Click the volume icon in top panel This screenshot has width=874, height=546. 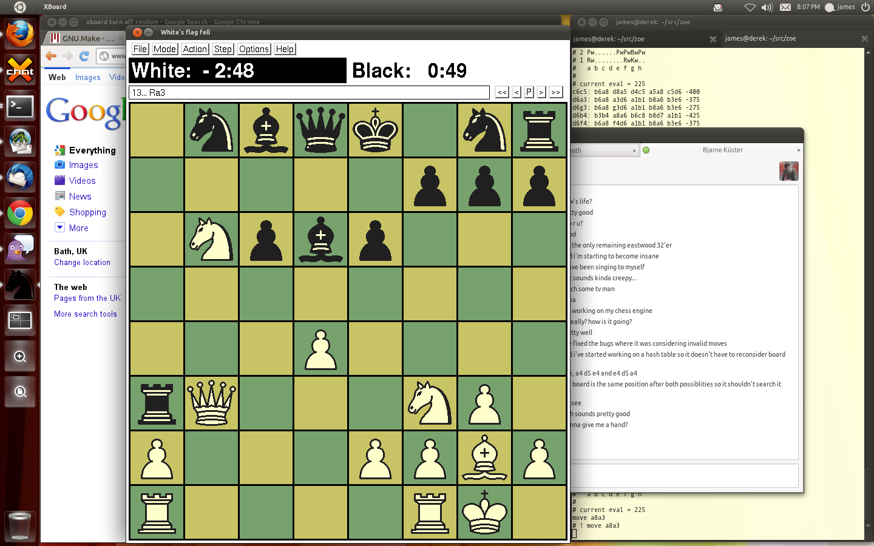(767, 7)
